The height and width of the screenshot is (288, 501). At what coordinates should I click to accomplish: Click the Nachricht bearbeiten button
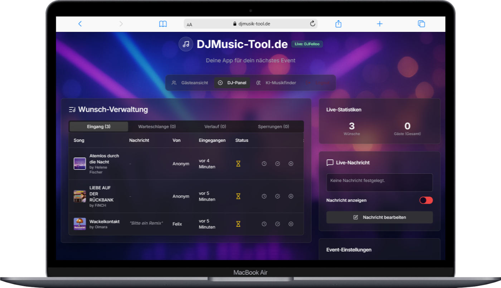point(379,217)
